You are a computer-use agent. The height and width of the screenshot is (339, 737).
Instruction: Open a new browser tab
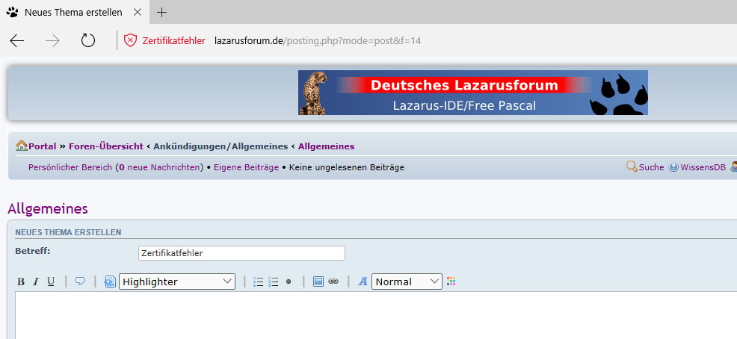tap(162, 13)
